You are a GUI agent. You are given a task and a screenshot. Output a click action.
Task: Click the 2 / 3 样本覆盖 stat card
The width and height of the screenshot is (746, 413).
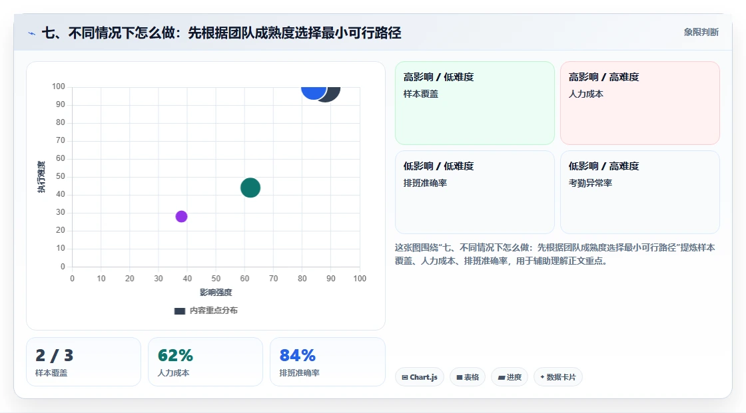[84, 362]
